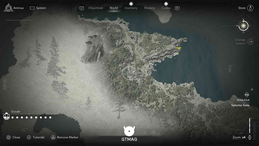Image resolution: width=259 pixels, height=146 pixels.
Task: Click the Close circle button icon
Action: coord(9,137)
